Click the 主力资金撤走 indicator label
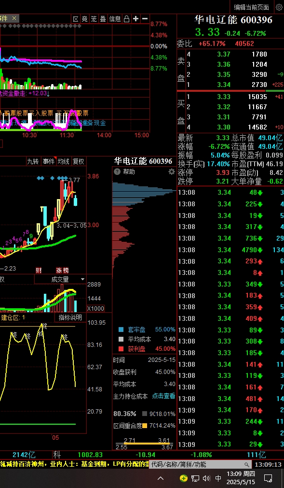The width and height of the screenshot is (284, 488). (24, 93)
